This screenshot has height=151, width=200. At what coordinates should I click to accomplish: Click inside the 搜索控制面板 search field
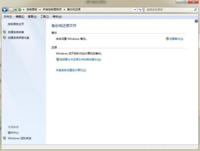(x=168, y=10)
